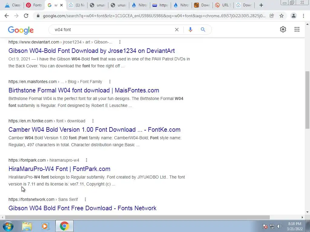This screenshot has height=232, width=310.
Task: Open HiraMaruPro-W4 Font FontPark link
Action: pyautogui.click(x=59, y=169)
